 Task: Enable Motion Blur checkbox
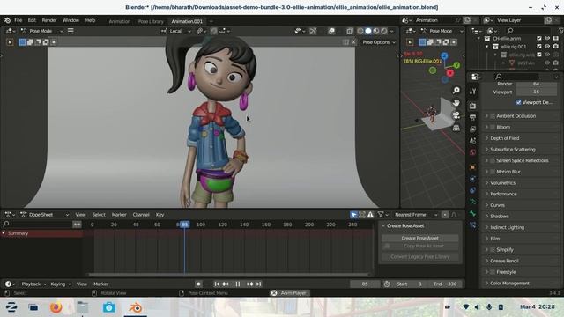coord(493,172)
